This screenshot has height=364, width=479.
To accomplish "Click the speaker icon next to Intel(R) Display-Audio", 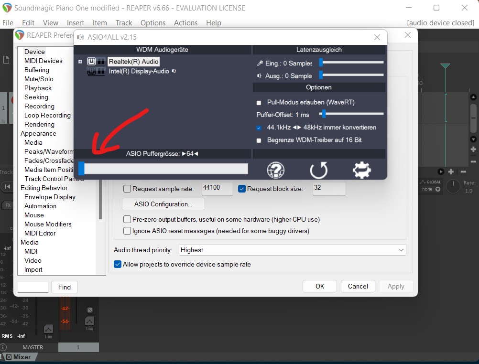I will (x=174, y=71).
